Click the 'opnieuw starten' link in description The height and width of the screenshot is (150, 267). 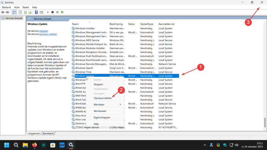[48, 34]
